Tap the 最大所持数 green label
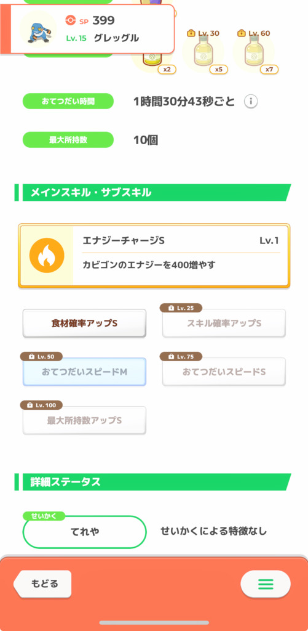308x631 pixels. 68,140
